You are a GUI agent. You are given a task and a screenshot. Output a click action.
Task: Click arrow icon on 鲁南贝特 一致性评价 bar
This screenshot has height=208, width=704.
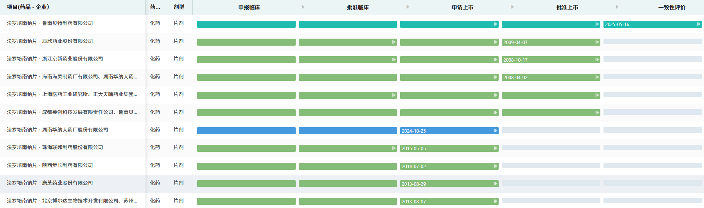tap(699, 24)
